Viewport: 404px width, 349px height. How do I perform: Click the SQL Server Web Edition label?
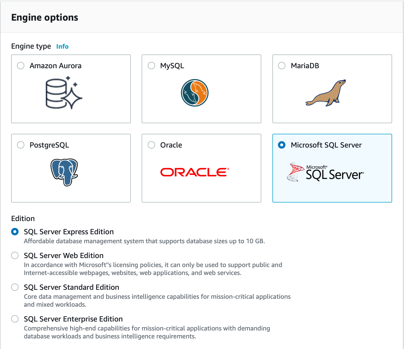point(64,255)
